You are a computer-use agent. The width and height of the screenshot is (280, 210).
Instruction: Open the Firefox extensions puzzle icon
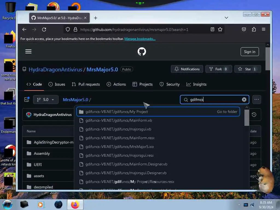click(x=254, y=29)
